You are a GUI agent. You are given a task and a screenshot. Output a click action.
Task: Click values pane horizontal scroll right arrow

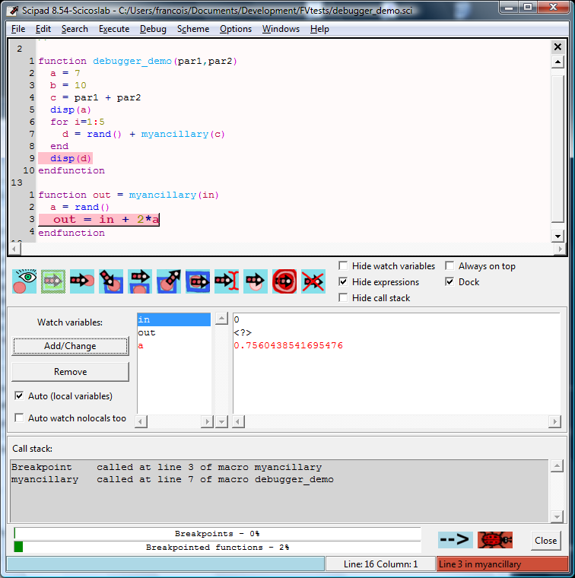click(554, 421)
